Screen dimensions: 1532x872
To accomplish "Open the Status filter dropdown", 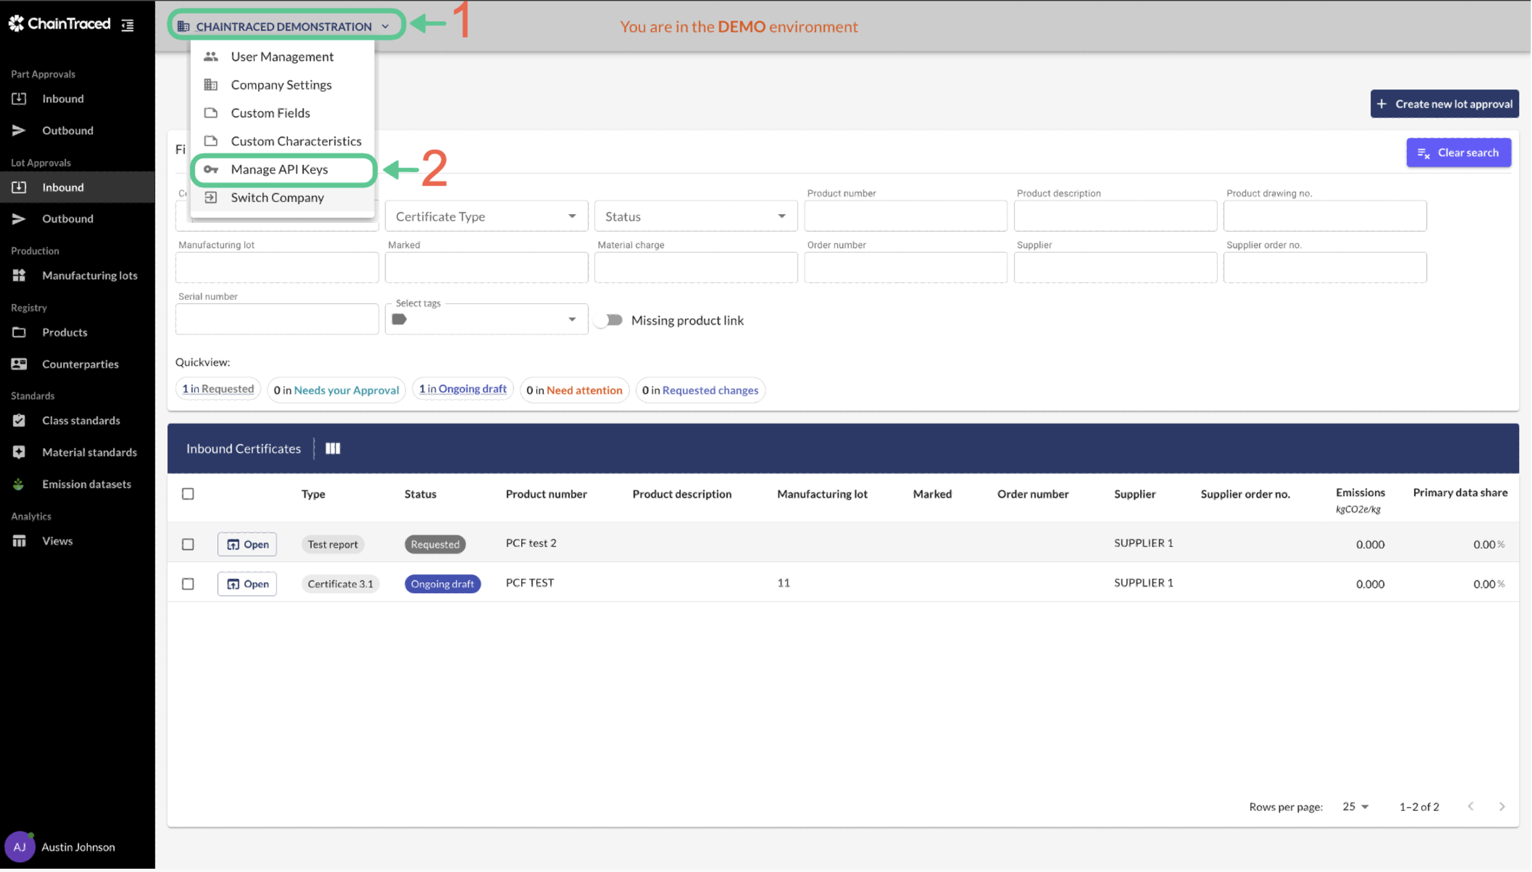I will 695,217.
